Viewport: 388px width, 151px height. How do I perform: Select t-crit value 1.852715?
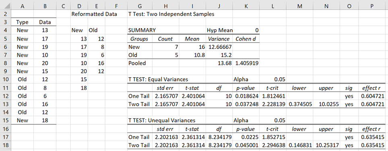click(x=273, y=137)
